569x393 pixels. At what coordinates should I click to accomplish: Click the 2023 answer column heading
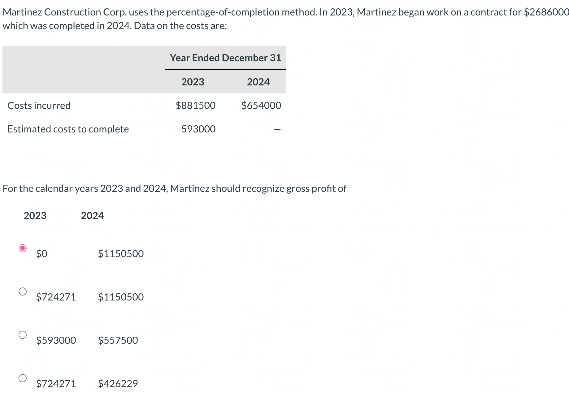click(35, 215)
